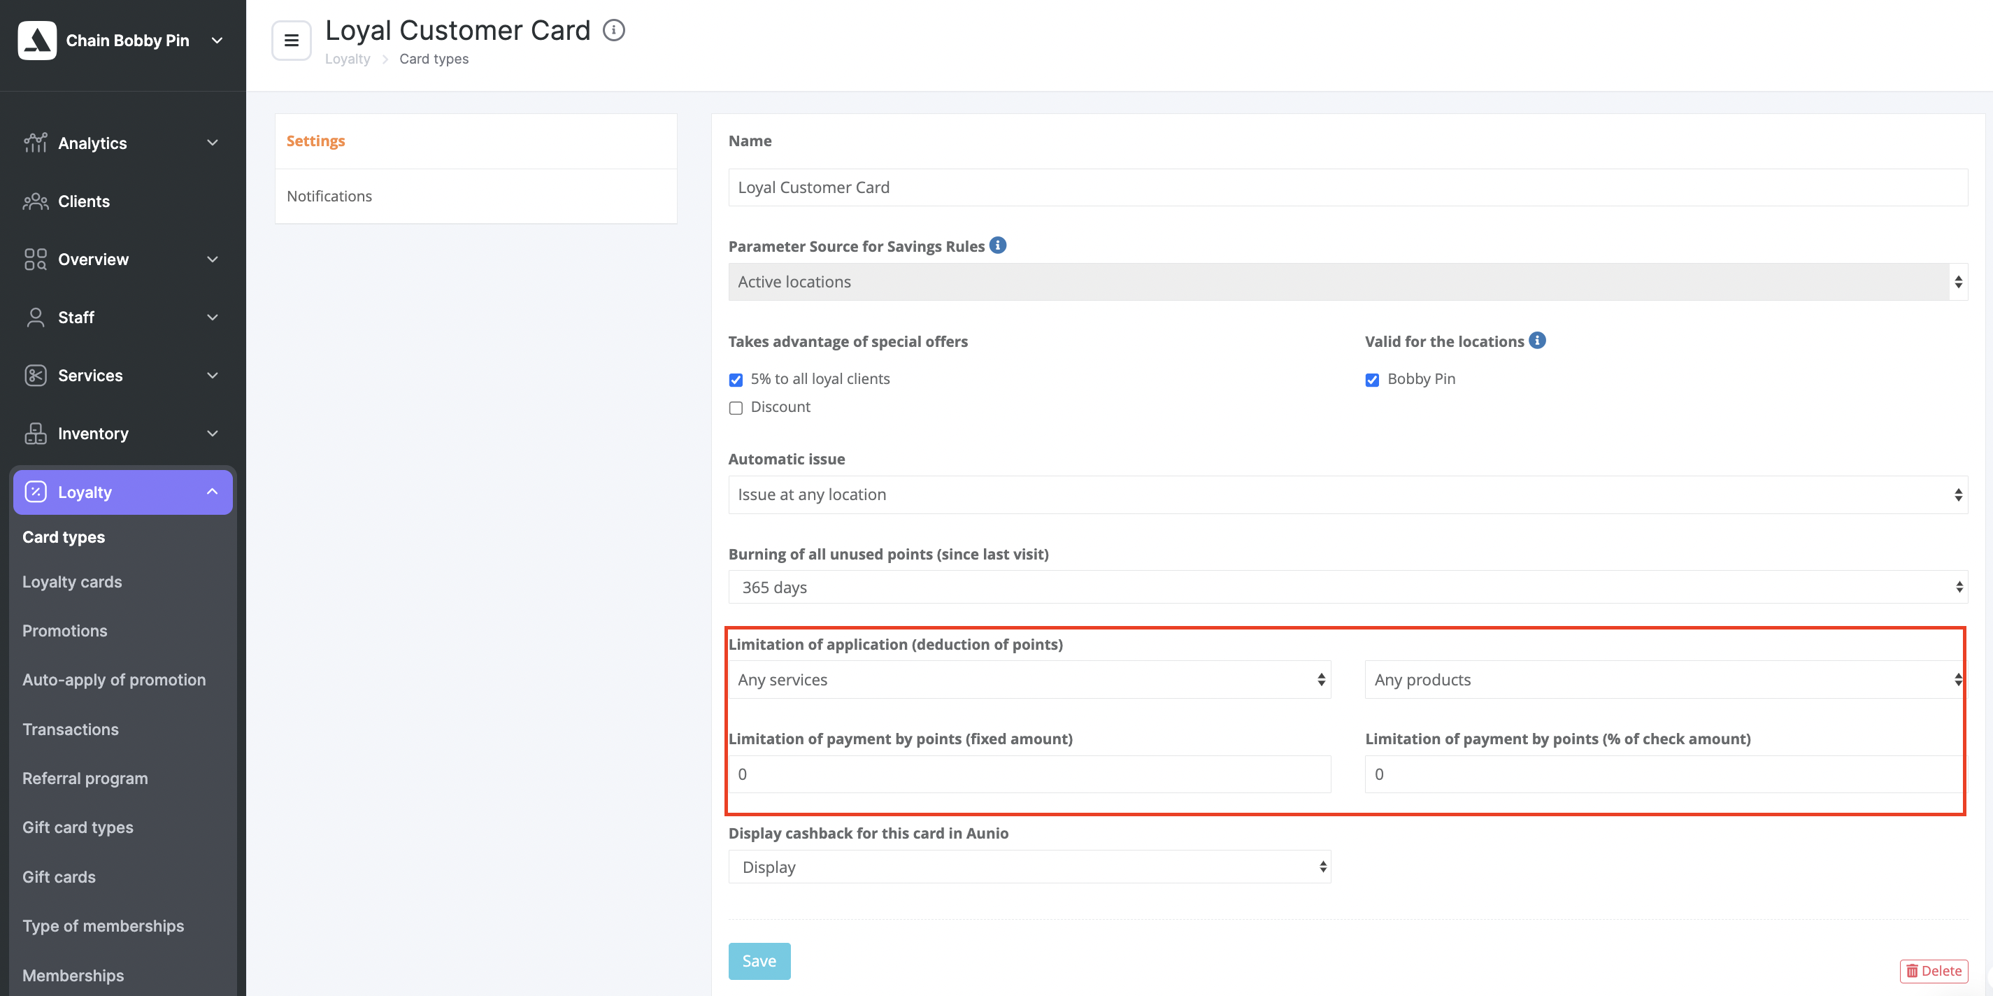Click the Loyalty percent icon in sidebar
Image resolution: width=1993 pixels, height=996 pixels.
pyautogui.click(x=36, y=492)
